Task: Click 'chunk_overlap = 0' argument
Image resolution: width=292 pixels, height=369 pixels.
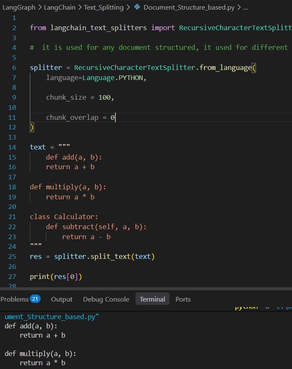Action: click(x=81, y=117)
